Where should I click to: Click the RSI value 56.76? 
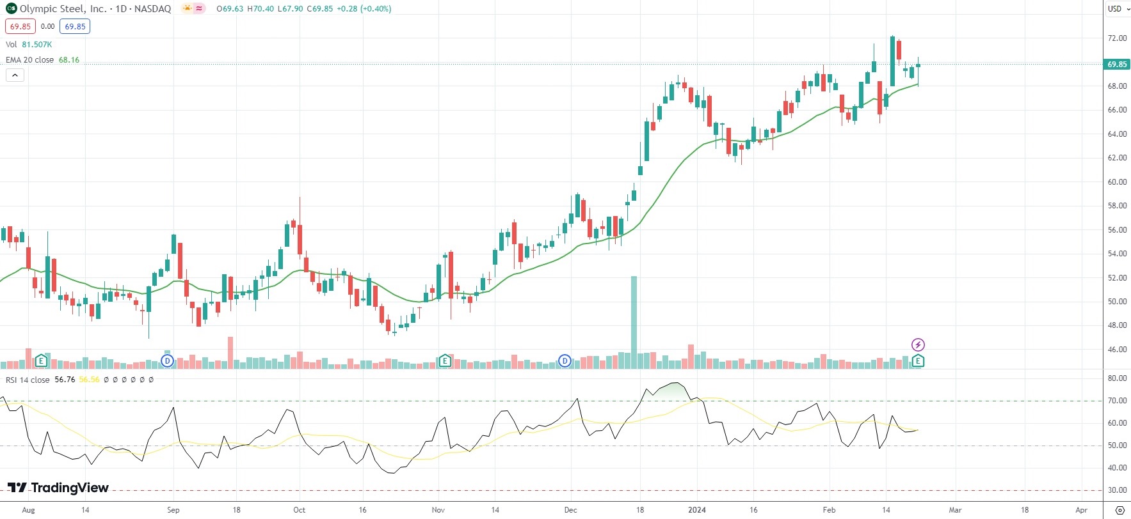(65, 380)
